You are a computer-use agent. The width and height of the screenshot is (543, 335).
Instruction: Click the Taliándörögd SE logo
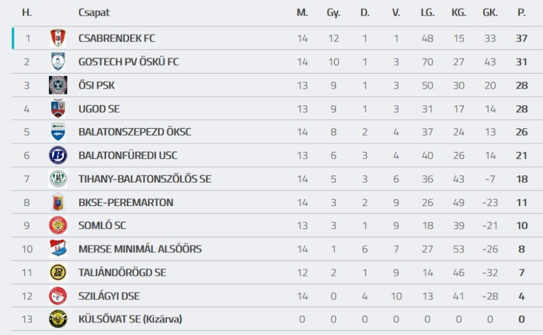pos(58,272)
